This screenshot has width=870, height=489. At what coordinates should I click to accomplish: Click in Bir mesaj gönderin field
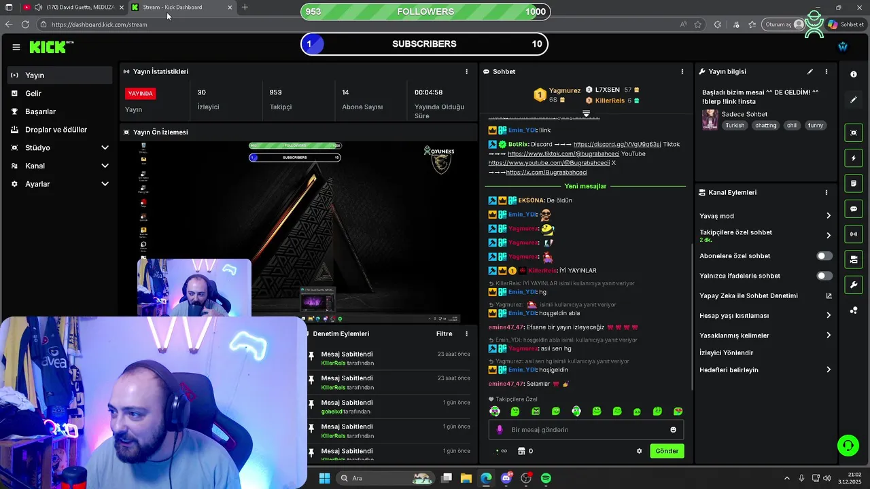coord(586,429)
